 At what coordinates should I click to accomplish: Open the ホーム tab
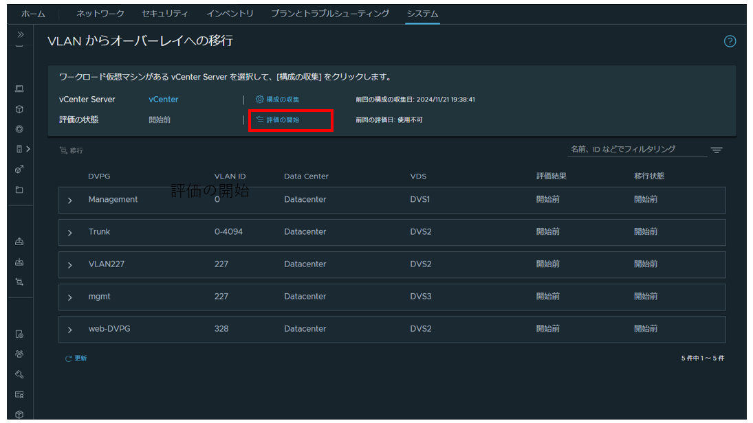click(33, 14)
